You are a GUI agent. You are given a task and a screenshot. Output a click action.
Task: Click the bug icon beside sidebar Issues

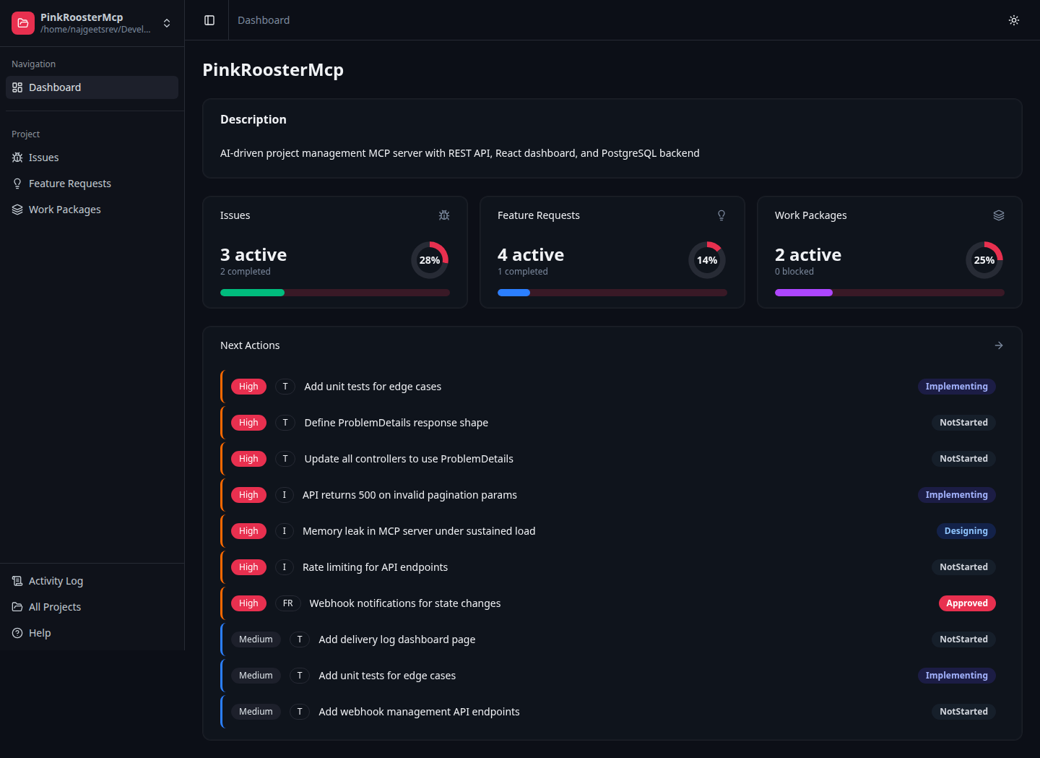click(17, 158)
